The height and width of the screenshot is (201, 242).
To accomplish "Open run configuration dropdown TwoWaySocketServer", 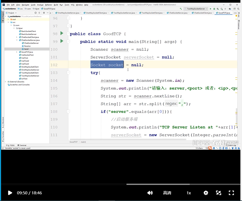I will coord(196,9).
